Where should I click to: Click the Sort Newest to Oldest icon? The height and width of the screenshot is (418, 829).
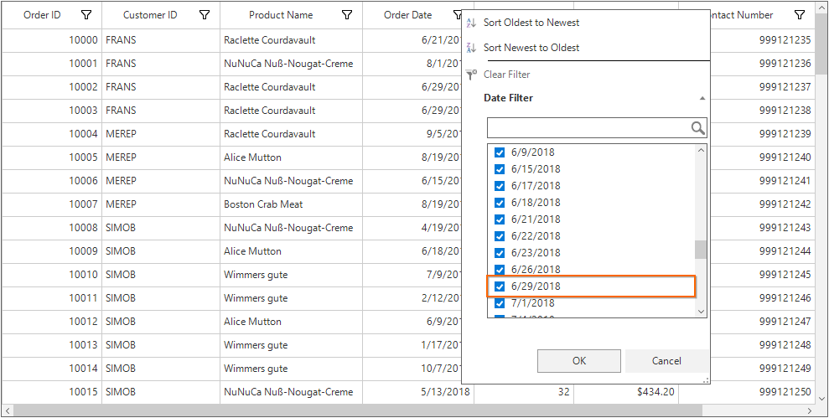(471, 48)
